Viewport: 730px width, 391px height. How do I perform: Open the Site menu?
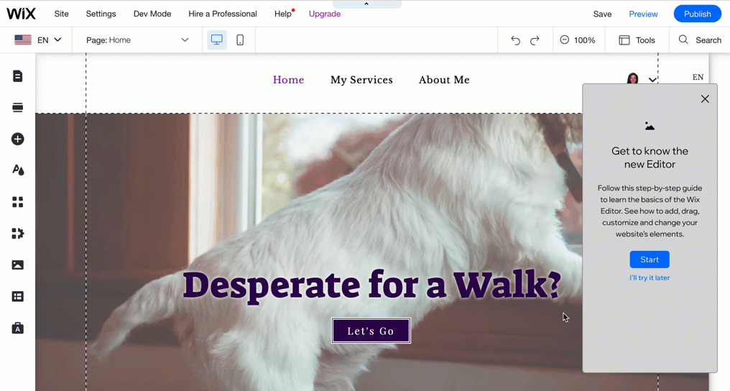[62, 14]
